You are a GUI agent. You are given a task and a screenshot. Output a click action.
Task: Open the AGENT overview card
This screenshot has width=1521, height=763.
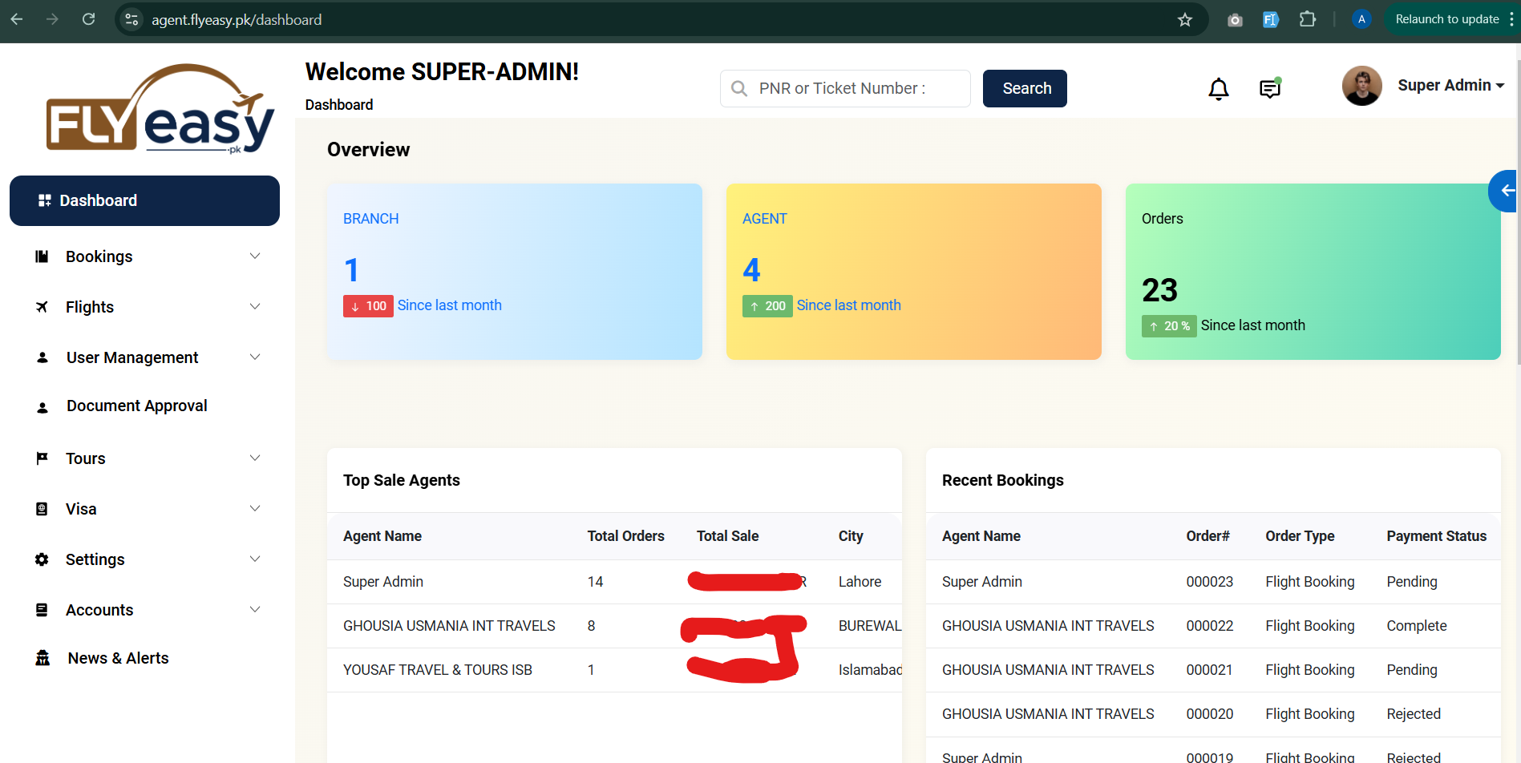coord(914,272)
